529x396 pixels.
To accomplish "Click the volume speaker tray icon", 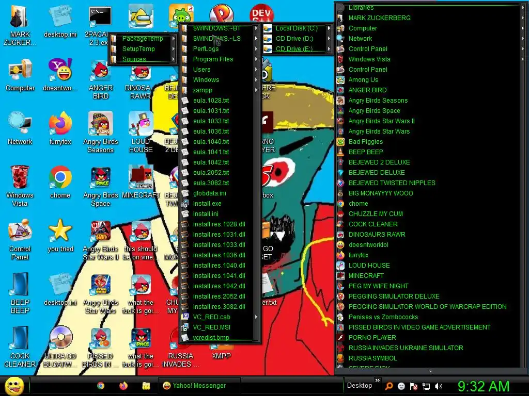I will point(439,386).
